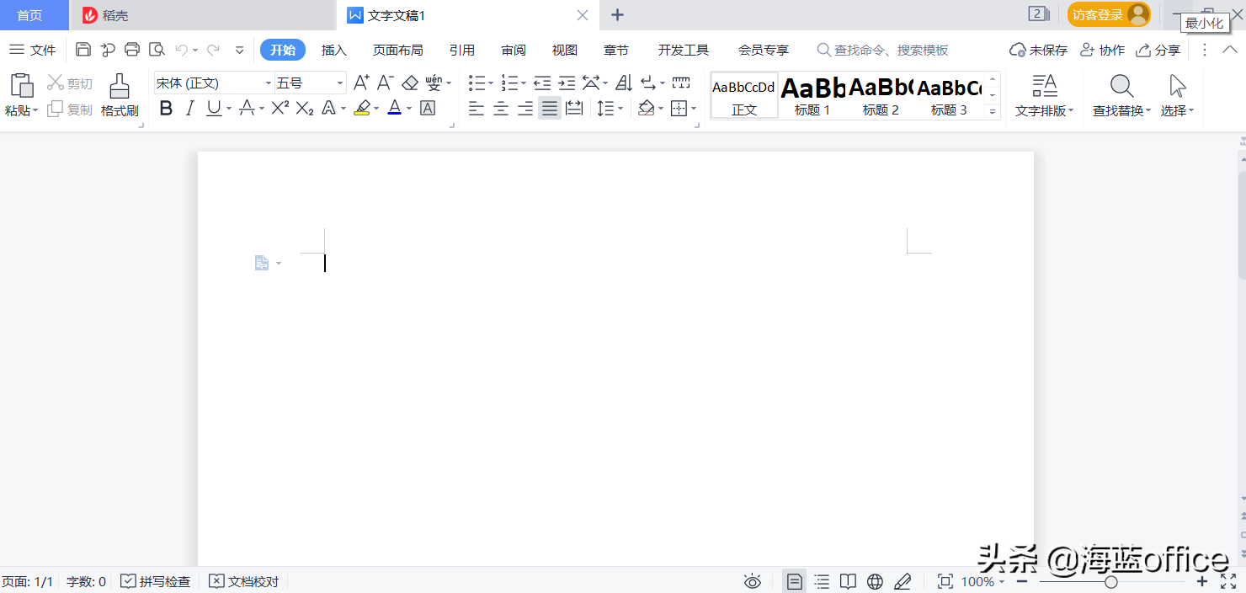Open Print Preview icon

[x=157, y=50]
